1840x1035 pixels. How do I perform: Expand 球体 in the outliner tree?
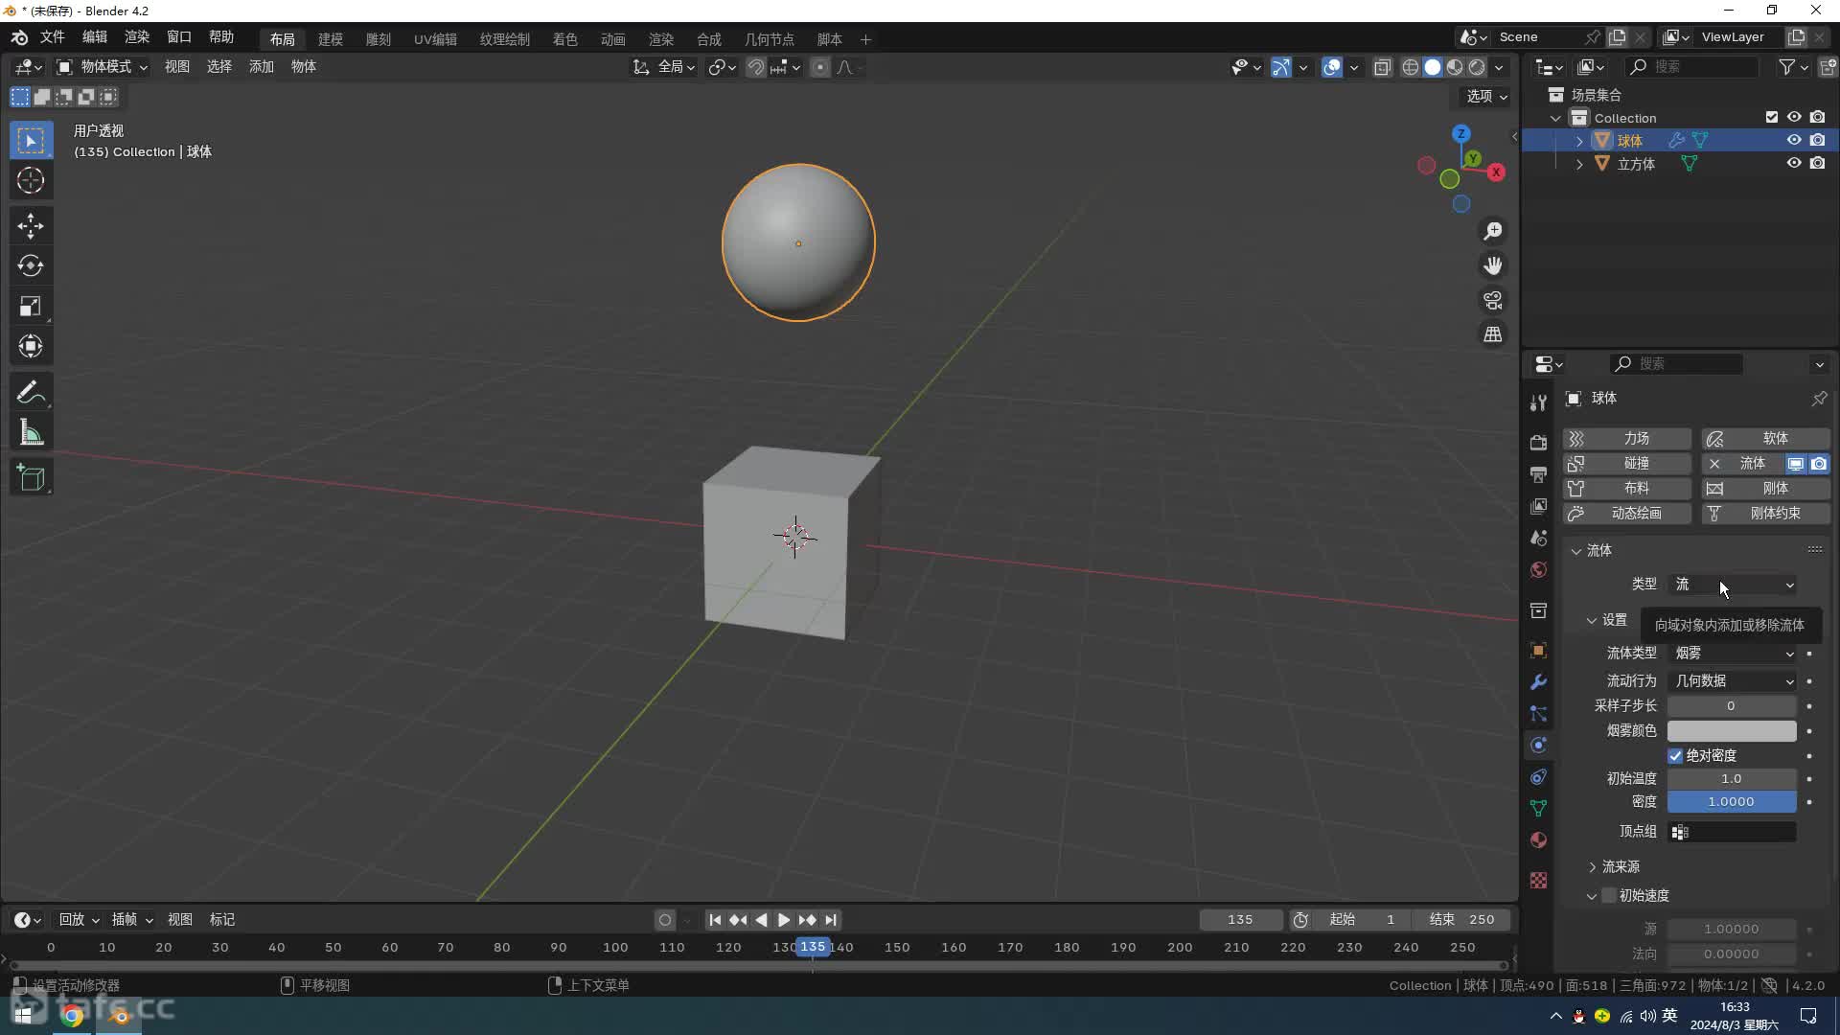tap(1579, 141)
